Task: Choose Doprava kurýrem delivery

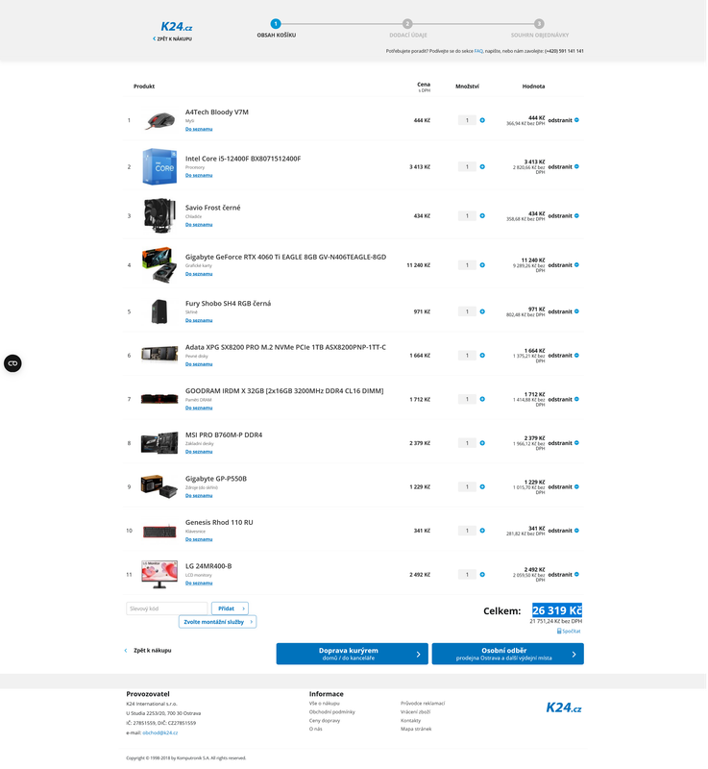Action: click(353, 655)
